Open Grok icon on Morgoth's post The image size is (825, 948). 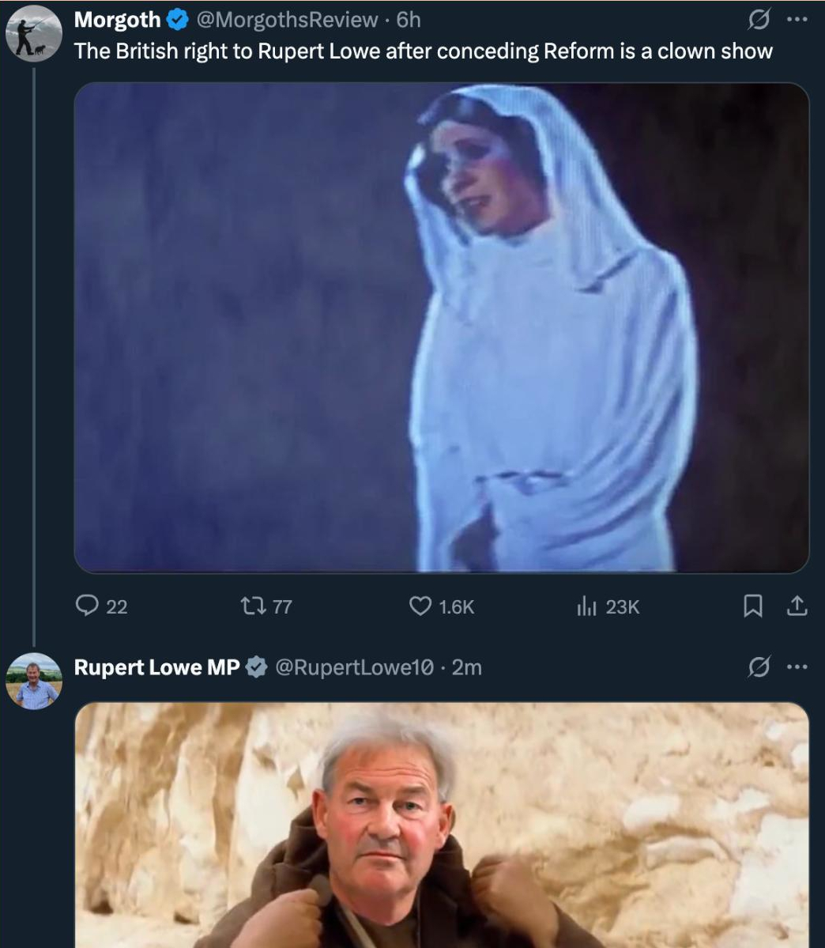[759, 20]
